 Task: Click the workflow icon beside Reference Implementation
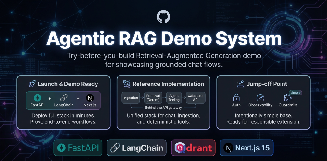click(x=127, y=84)
